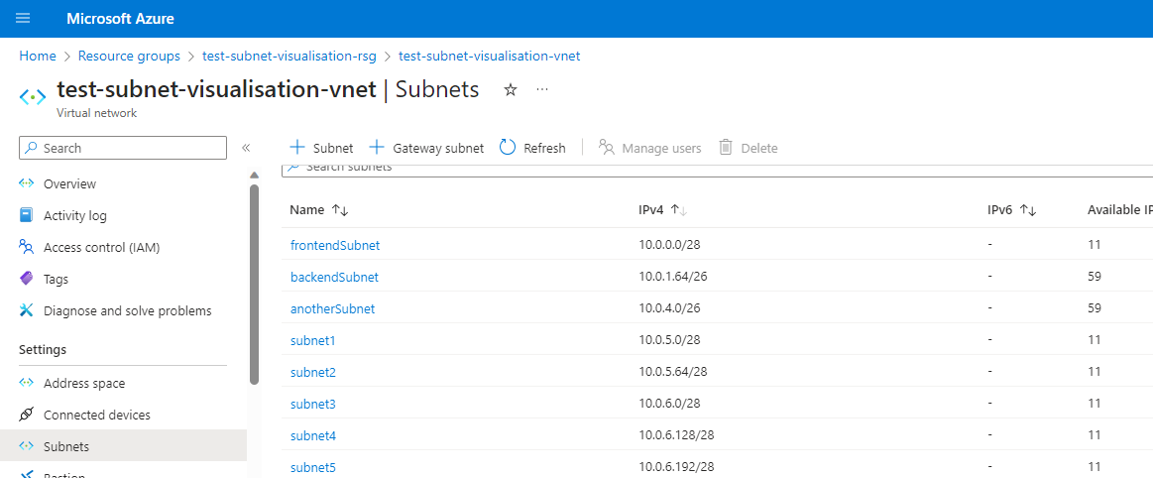The height and width of the screenshot is (478, 1153).
Task: Click the Settings section heading
Action: click(43, 349)
